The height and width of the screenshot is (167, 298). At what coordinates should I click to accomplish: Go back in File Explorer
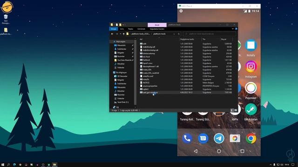tap(112, 34)
